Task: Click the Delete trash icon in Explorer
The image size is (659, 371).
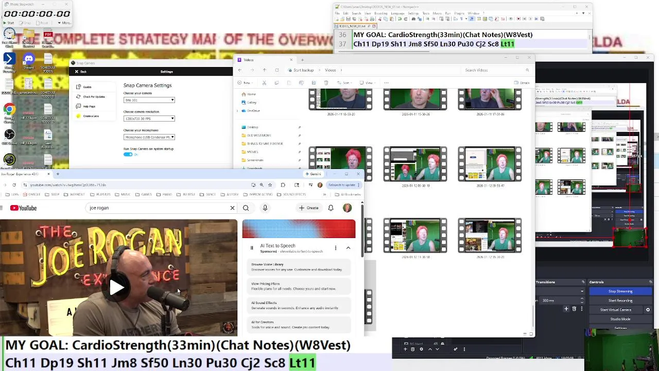Action: [x=326, y=83]
